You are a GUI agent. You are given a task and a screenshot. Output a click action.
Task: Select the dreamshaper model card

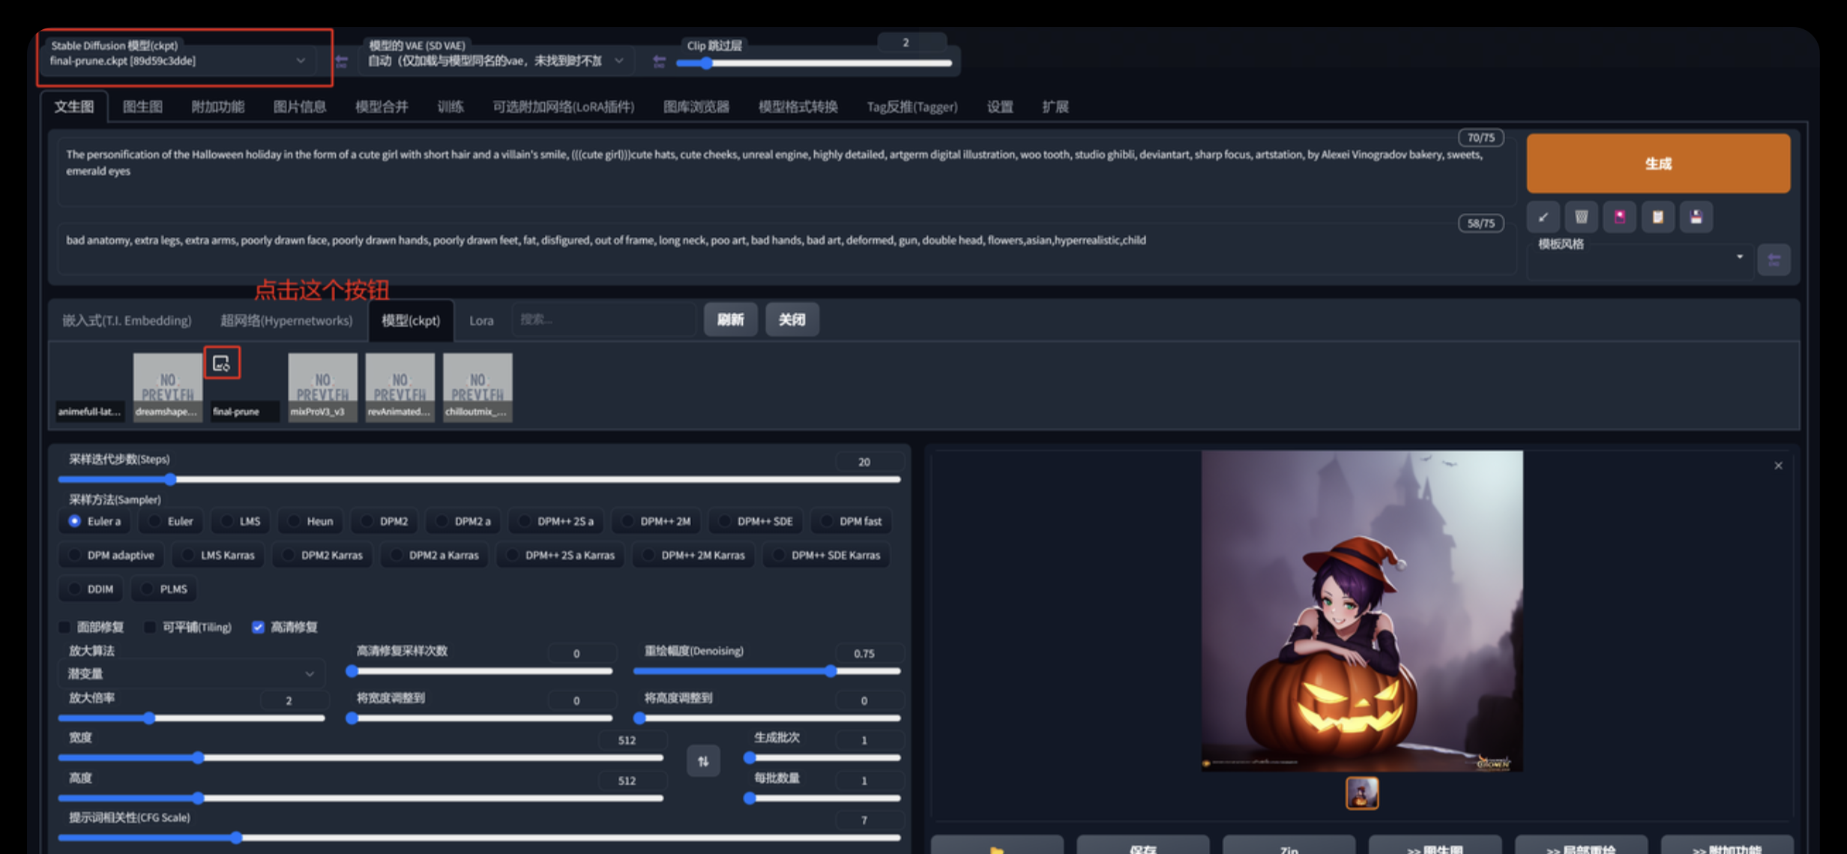[x=168, y=388]
